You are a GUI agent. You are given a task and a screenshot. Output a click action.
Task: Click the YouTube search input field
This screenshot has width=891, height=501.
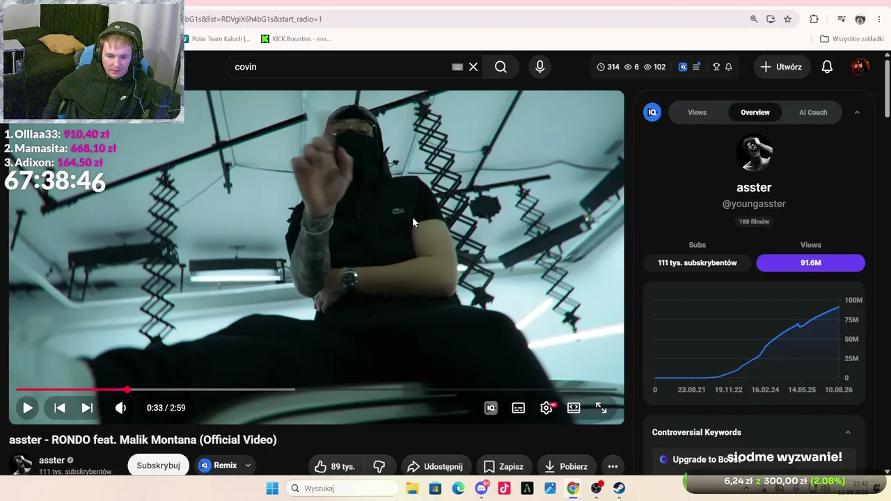[341, 67]
